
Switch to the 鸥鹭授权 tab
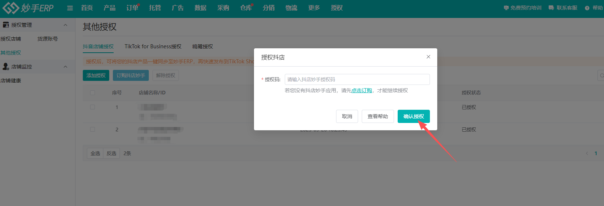pos(203,46)
